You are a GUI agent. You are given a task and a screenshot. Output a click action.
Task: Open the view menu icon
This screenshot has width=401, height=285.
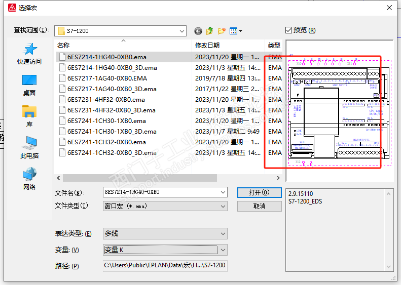(236, 31)
